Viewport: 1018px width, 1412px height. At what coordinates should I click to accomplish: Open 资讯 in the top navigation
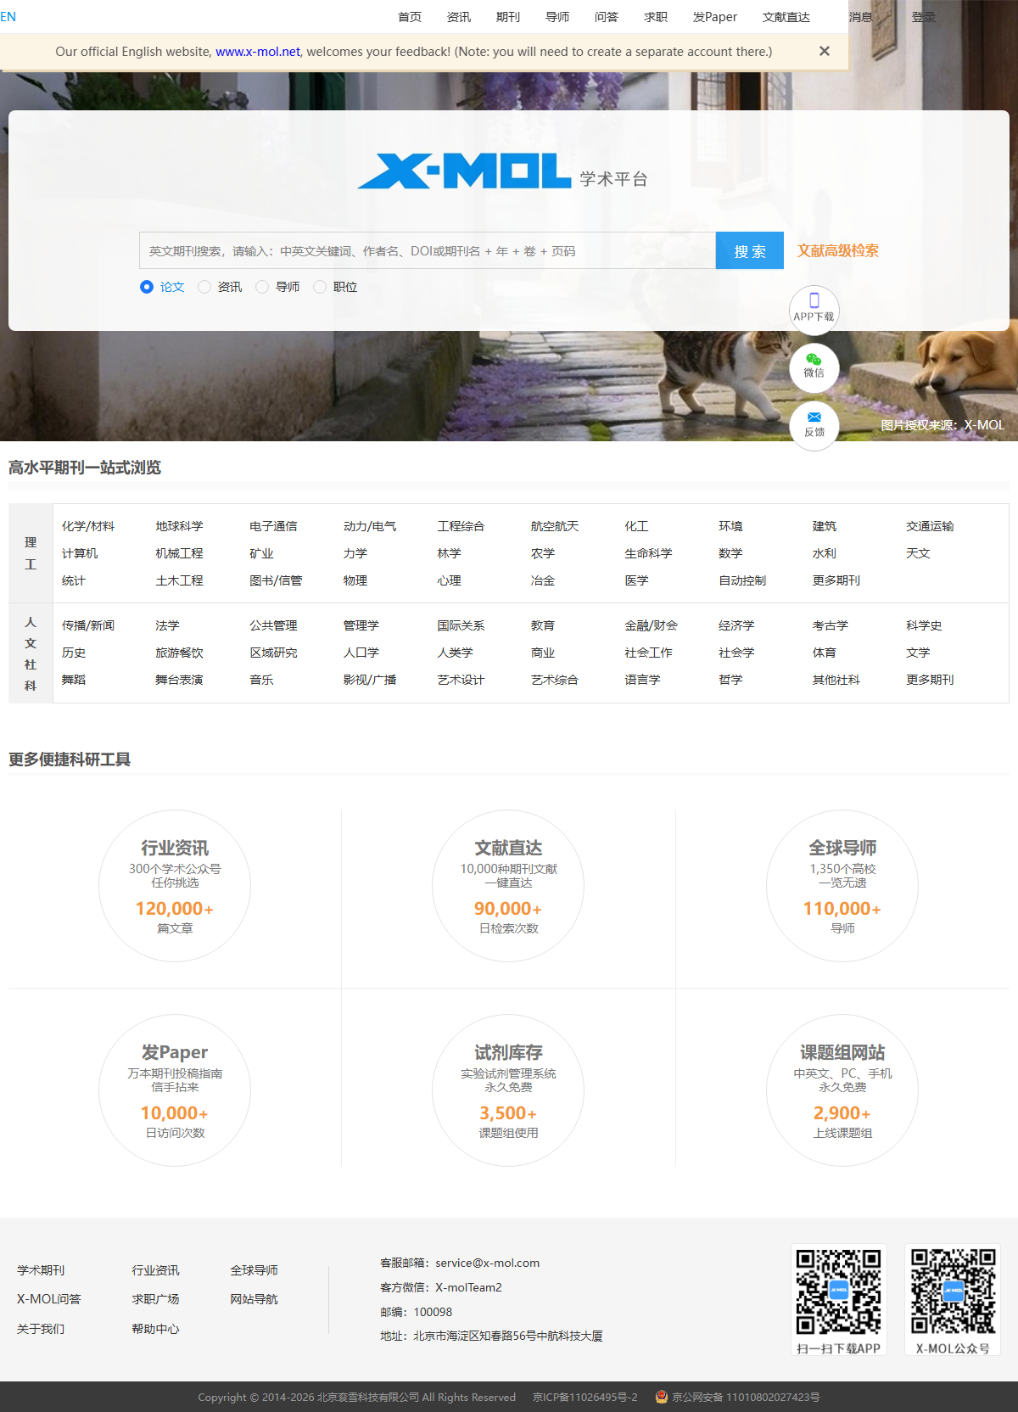pyautogui.click(x=459, y=17)
